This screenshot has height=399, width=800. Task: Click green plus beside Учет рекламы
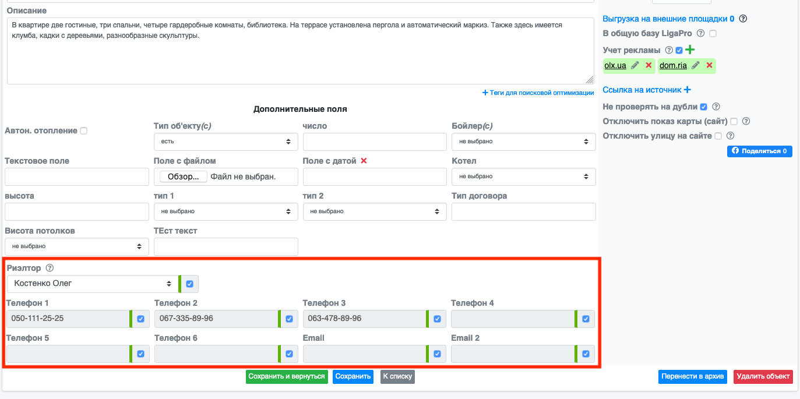690,50
